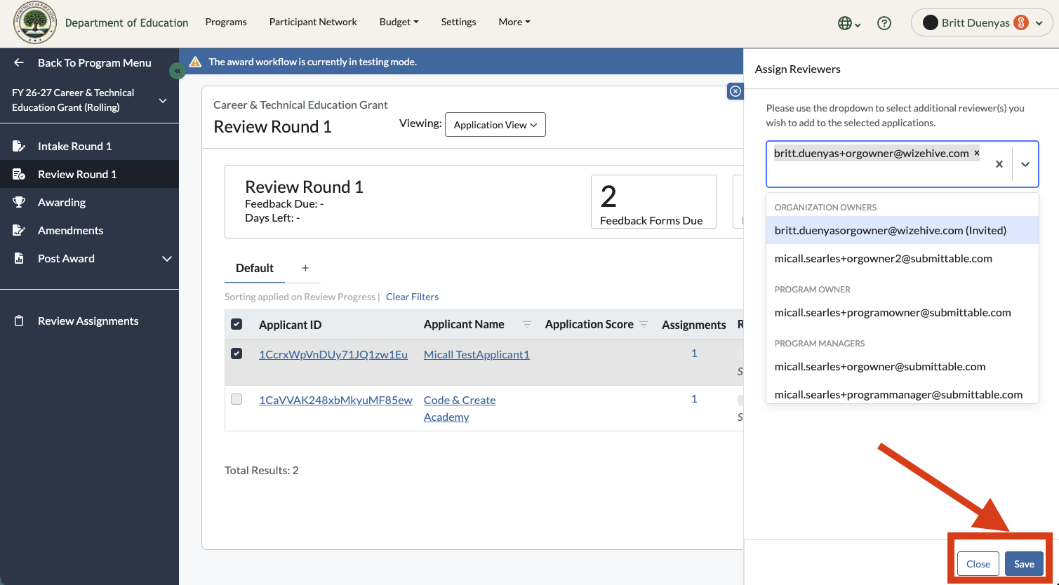This screenshot has width=1059, height=585.
Task: Click the Clear Filters link
Action: (x=412, y=297)
